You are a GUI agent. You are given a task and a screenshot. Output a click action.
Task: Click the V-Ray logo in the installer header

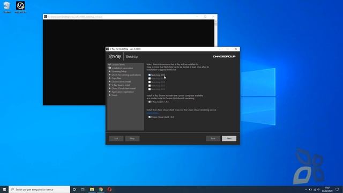point(115,57)
